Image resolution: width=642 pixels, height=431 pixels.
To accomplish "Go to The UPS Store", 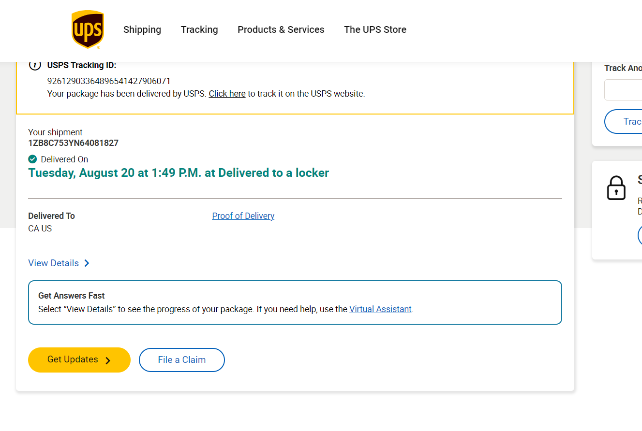I will [375, 29].
